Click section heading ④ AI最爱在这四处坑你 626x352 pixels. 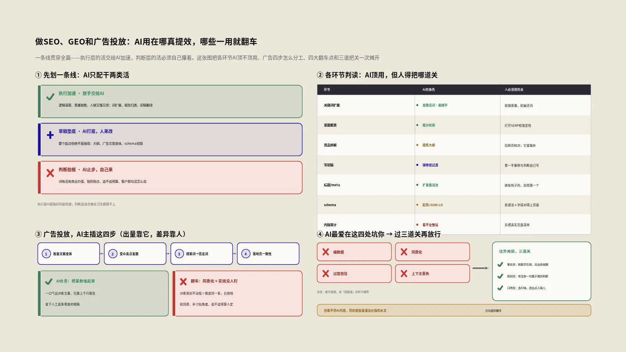pyautogui.click(x=379, y=234)
